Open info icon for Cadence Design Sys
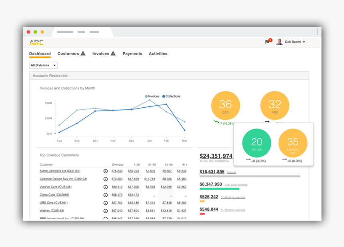344x247 pixels. point(106,179)
